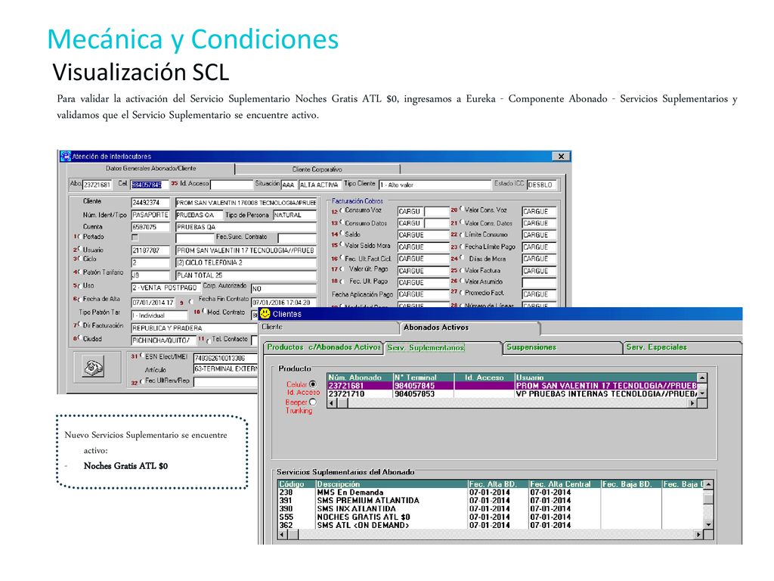Click the services table scroll-right arrow

point(698,535)
